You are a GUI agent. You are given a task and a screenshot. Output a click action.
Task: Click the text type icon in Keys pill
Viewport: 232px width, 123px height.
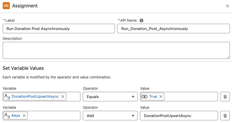(x=7, y=116)
